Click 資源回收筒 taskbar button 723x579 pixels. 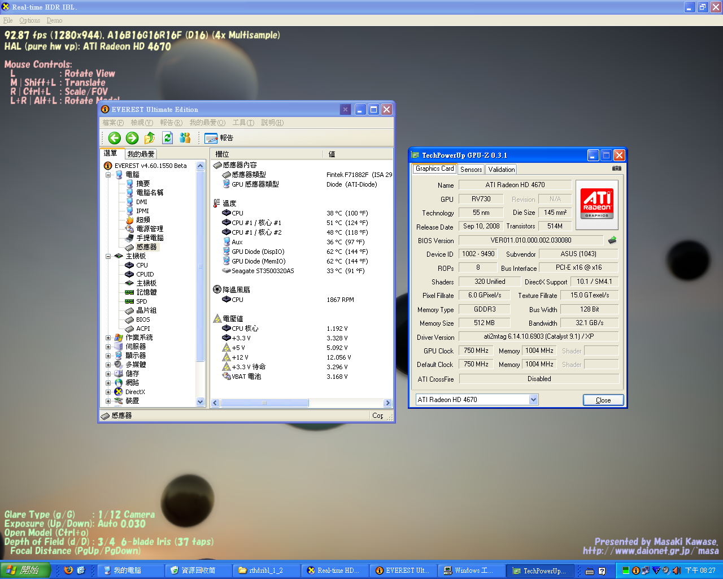tap(199, 571)
